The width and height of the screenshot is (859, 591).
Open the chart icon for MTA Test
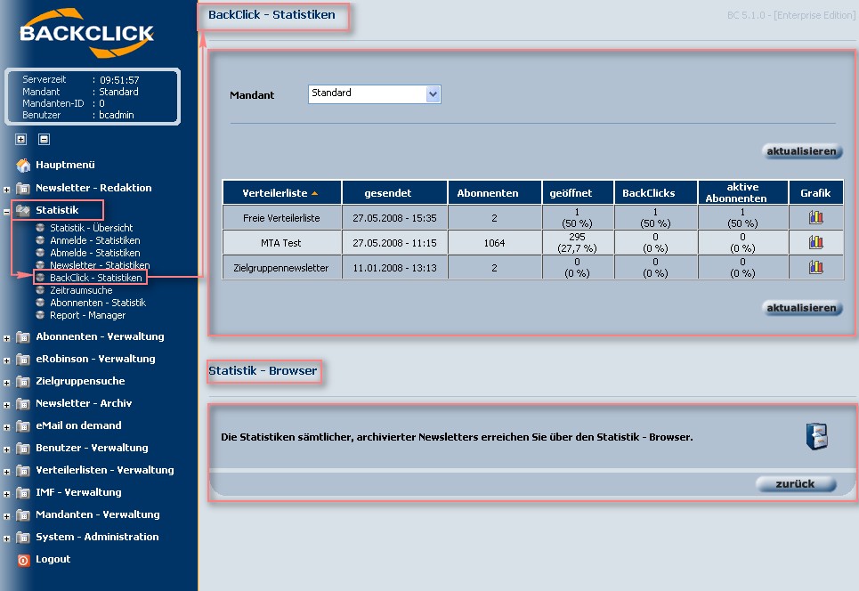(815, 242)
